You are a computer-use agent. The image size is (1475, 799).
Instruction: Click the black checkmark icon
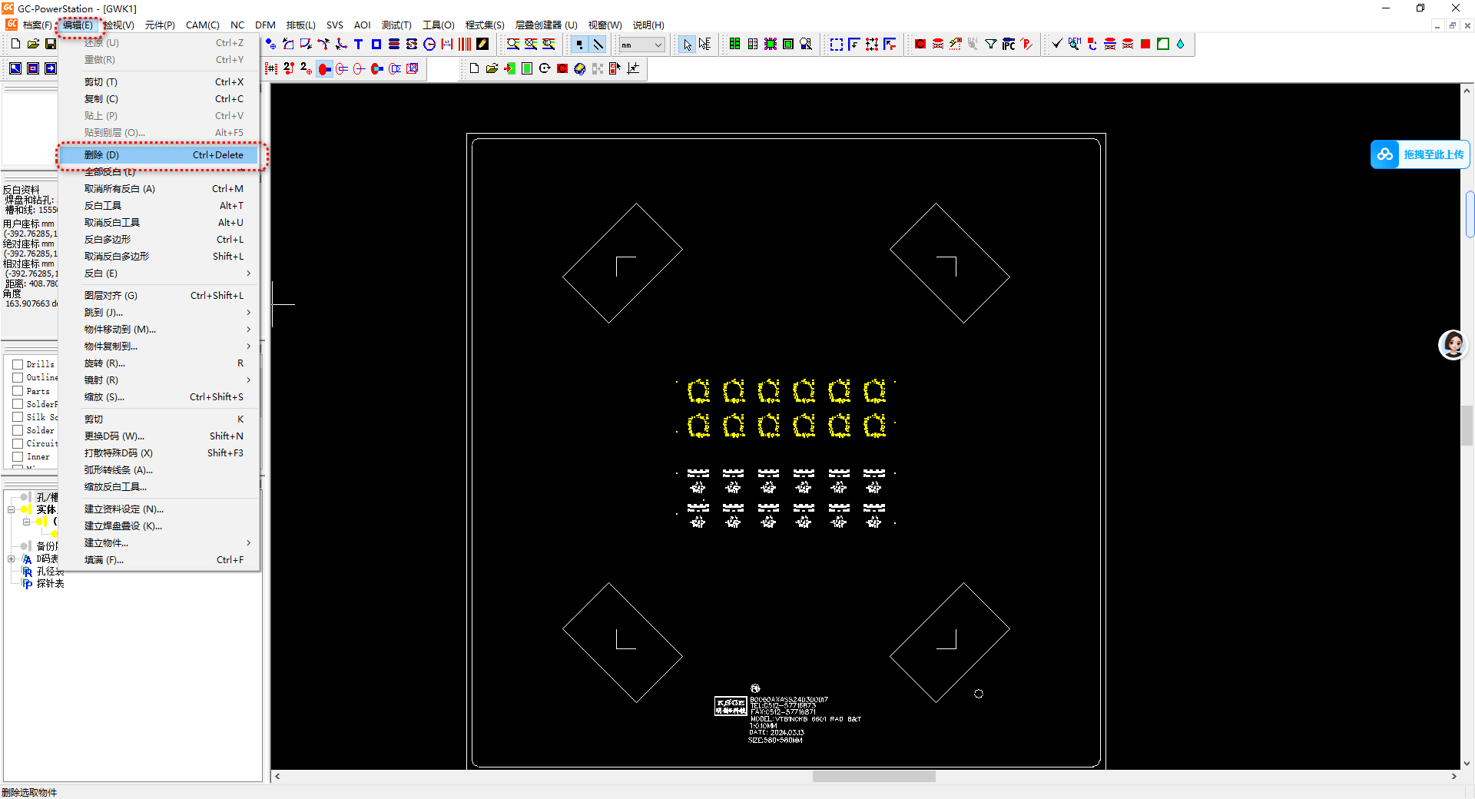pos(1057,44)
